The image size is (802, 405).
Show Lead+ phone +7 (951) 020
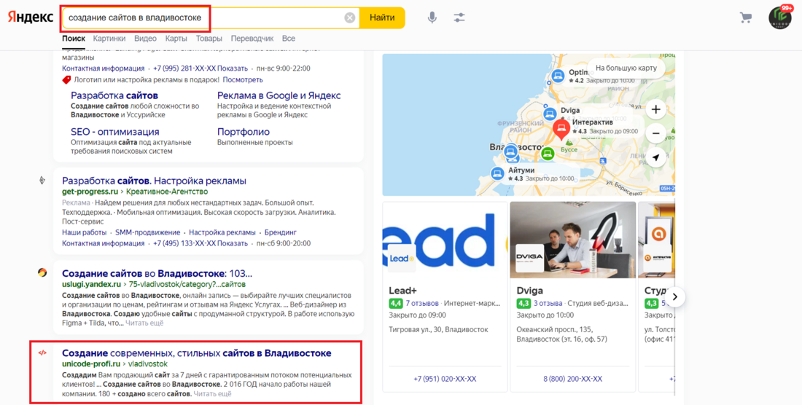click(x=445, y=379)
